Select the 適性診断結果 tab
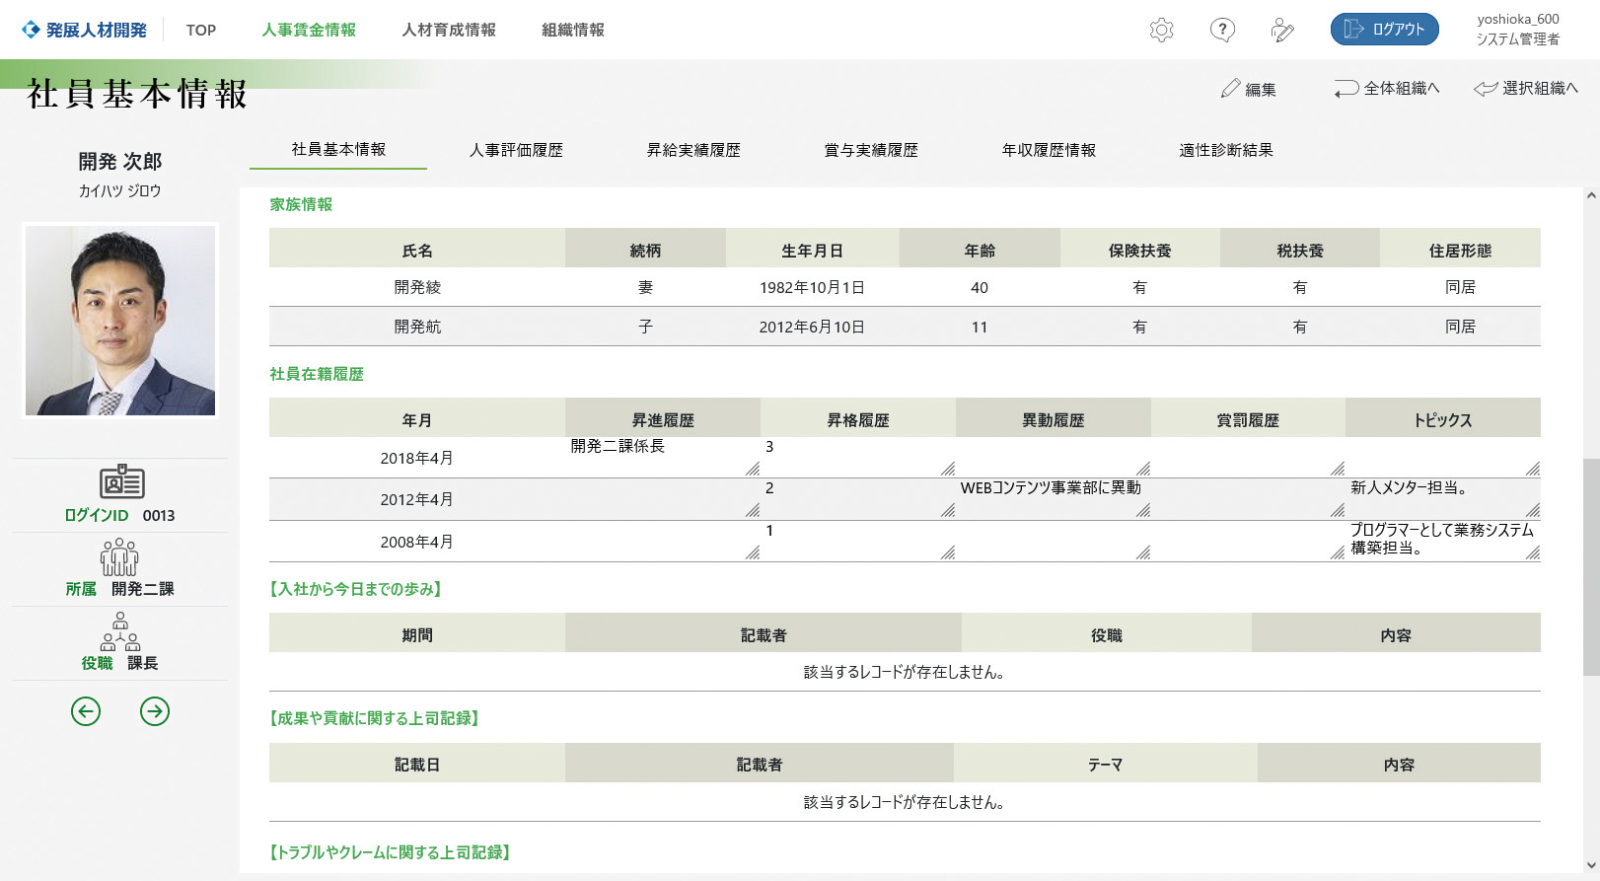The image size is (1600, 881). (1226, 150)
